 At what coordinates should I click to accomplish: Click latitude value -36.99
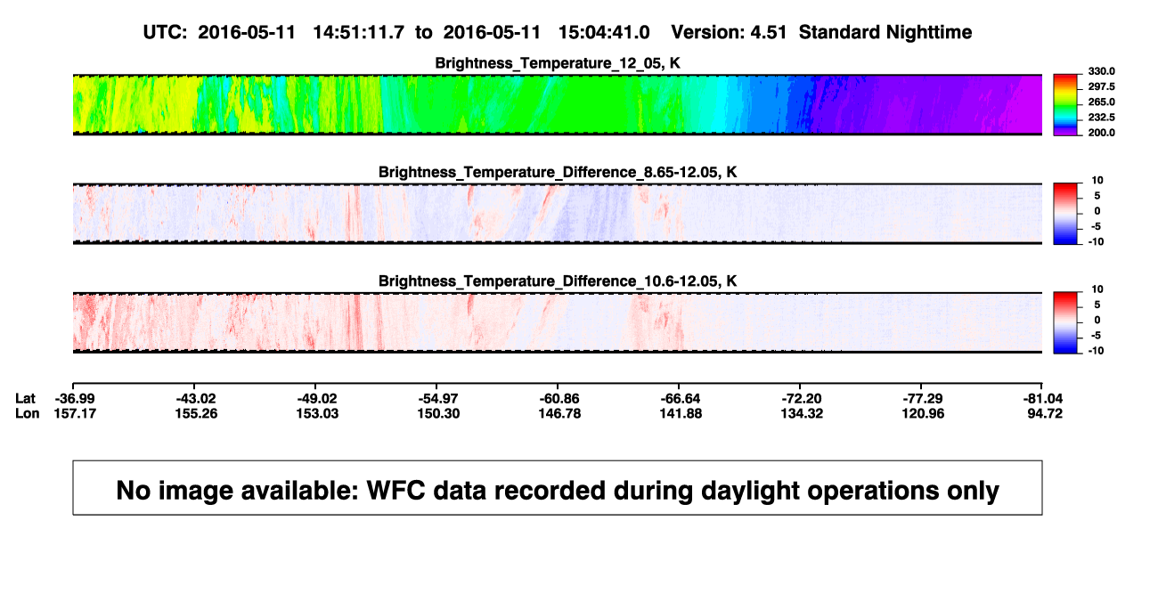[73, 398]
